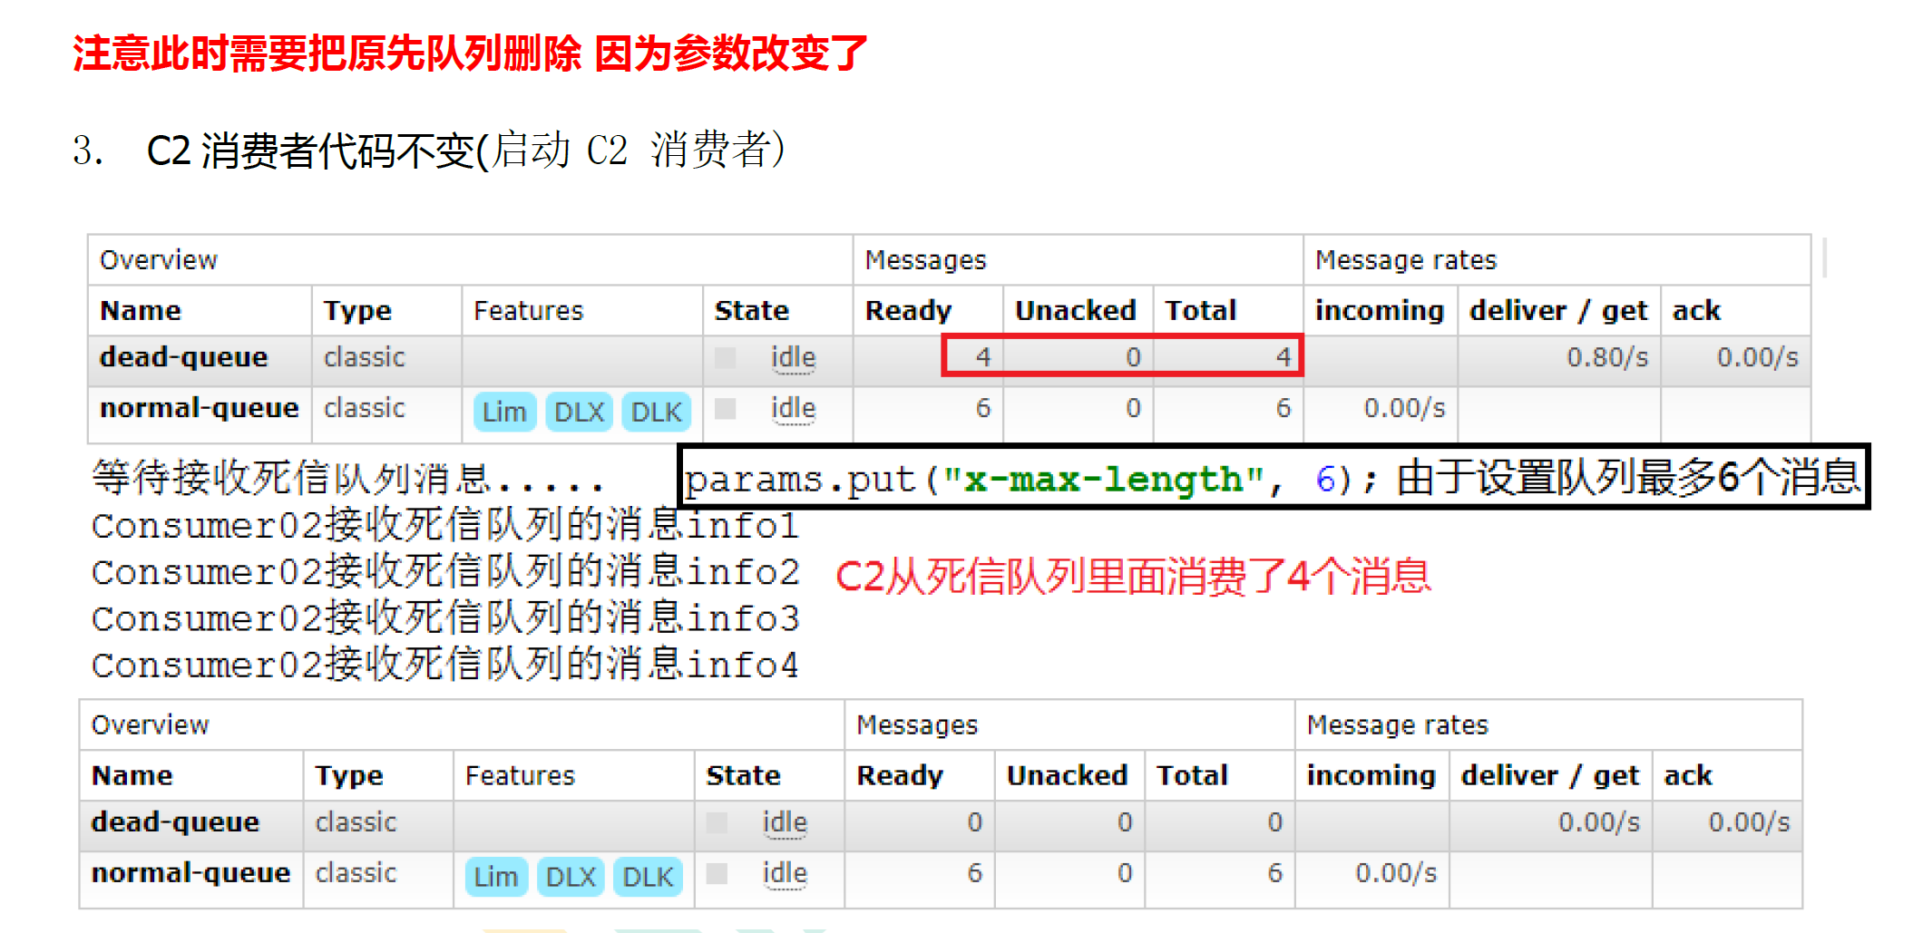The height and width of the screenshot is (933, 1913).
Task: Sort lower table by Unacked column
Action: click(1068, 776)
